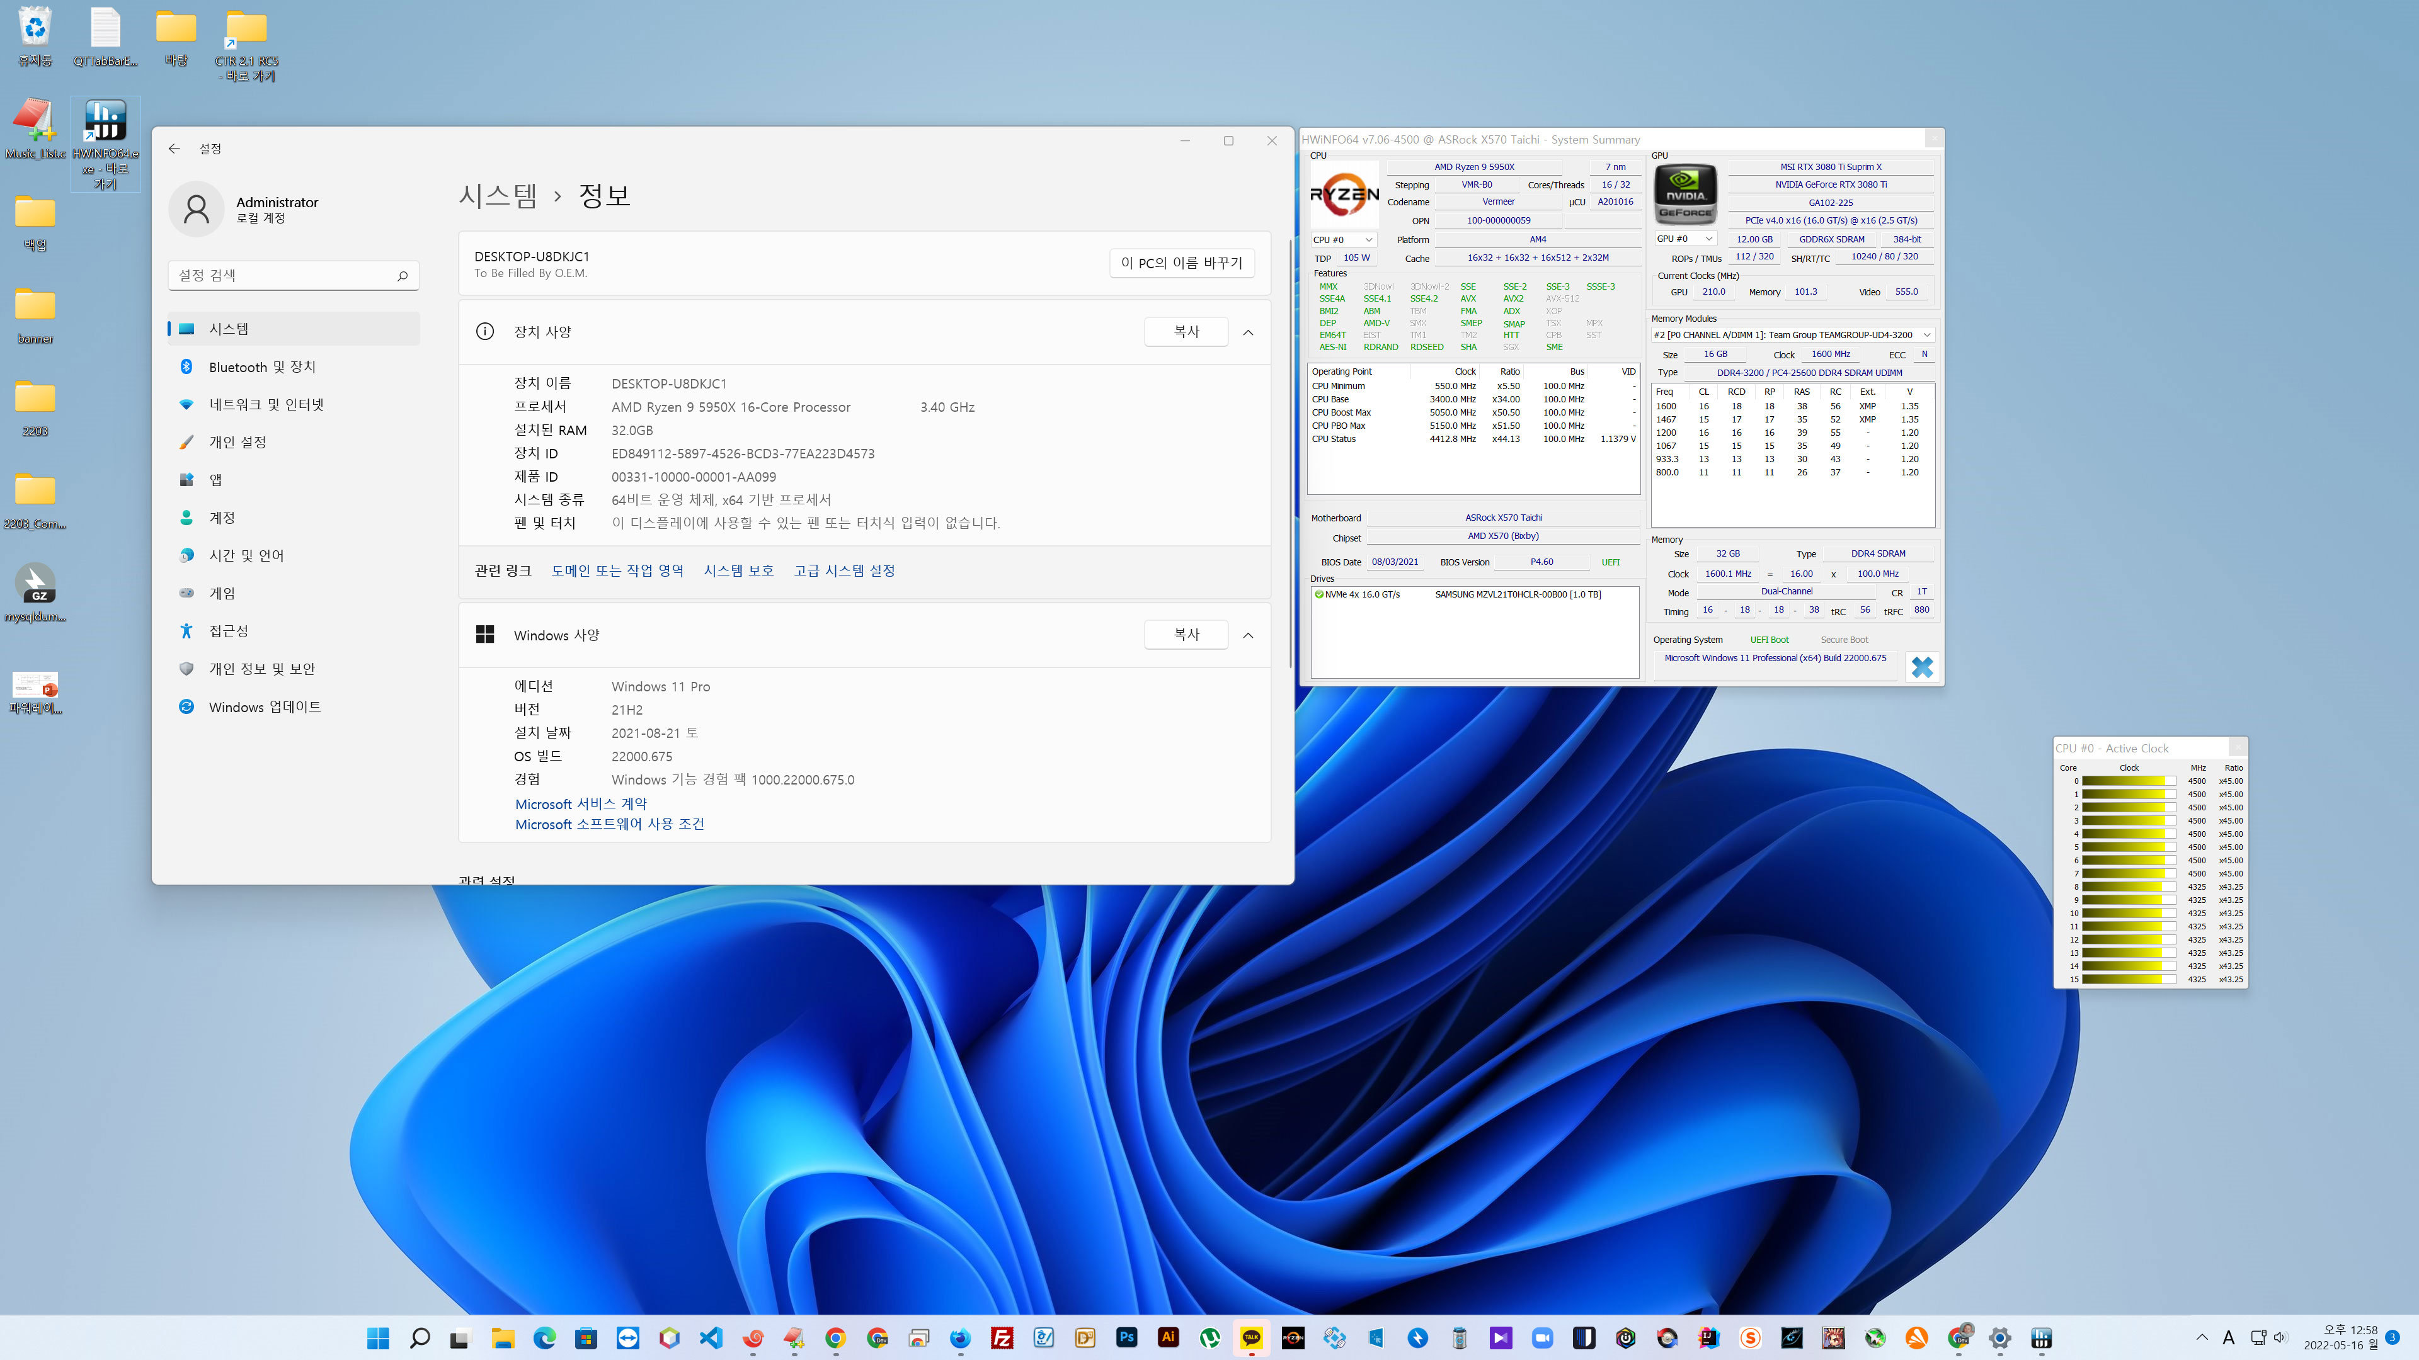Click the 게임 controller icon
The image size is (2419, 1360).
pos(186,593)
